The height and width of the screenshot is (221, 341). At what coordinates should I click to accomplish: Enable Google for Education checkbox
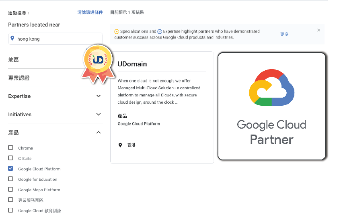[10, 179]
